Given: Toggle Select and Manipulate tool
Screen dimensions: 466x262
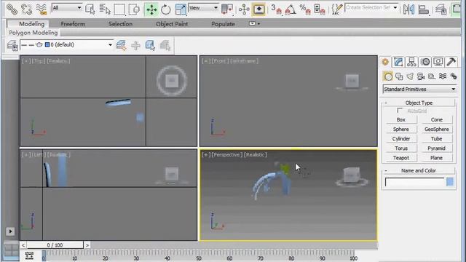Looking at the screenshot, I should click(244, 9).
